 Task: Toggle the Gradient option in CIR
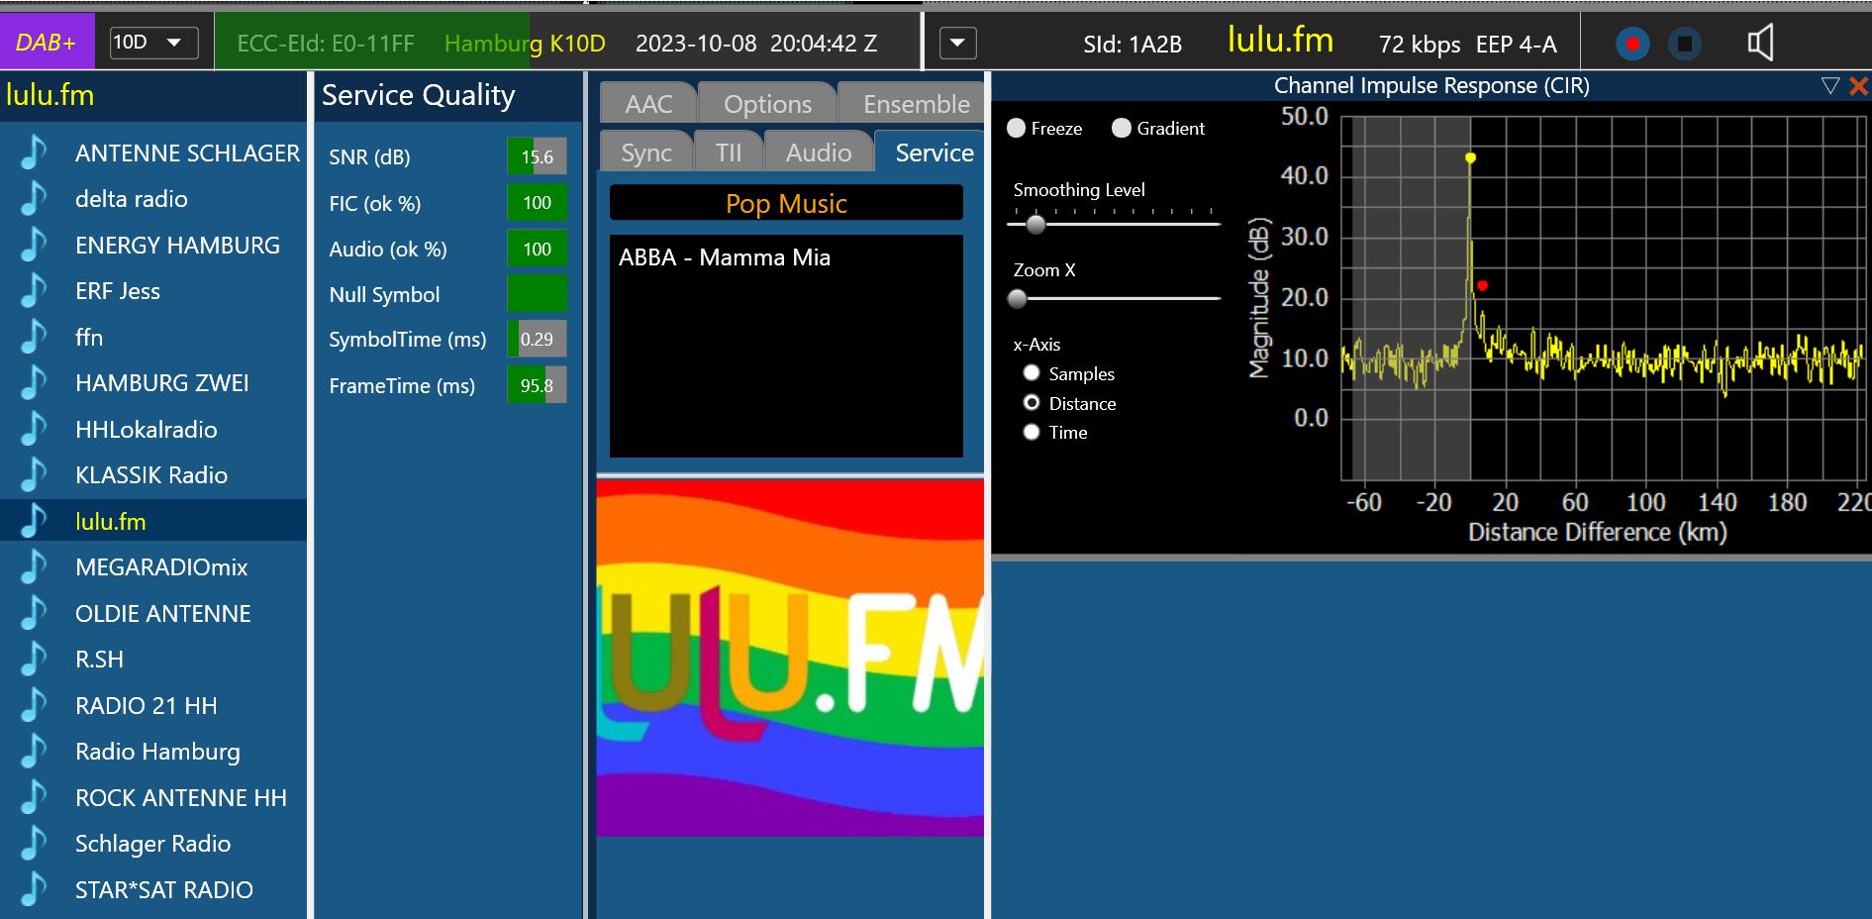[1121, 128]
